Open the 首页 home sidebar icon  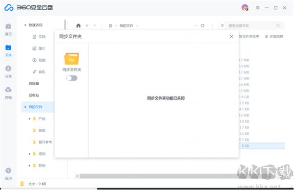[8, 29]
